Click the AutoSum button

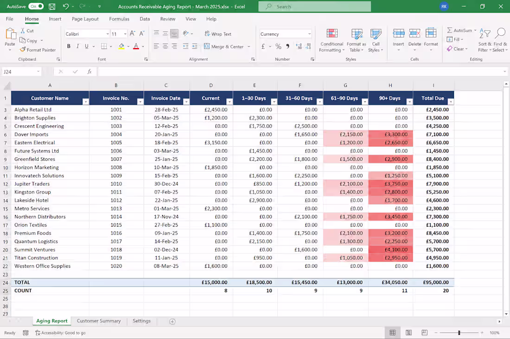coord(459,30)
